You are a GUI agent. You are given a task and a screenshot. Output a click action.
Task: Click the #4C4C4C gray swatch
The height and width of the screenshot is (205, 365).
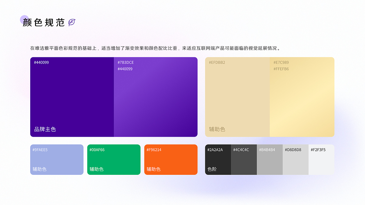244,159
